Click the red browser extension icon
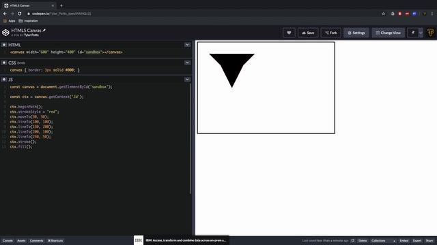 [400, 14]
